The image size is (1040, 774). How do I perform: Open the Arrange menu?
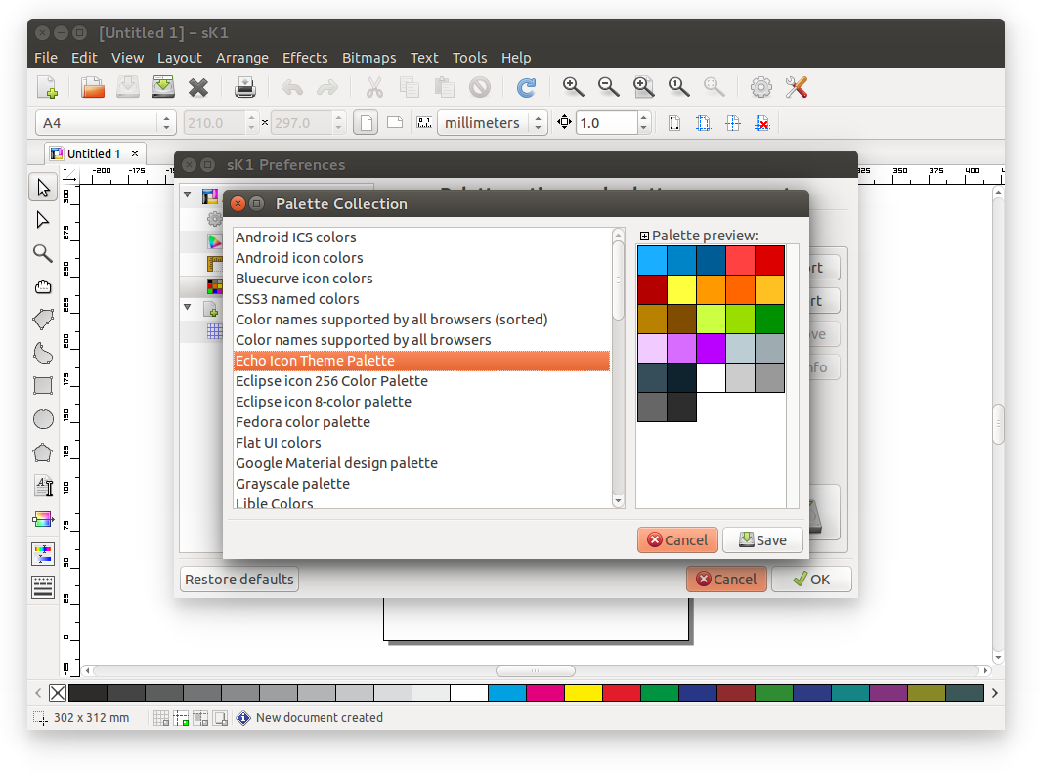click(x=242, y=58)
